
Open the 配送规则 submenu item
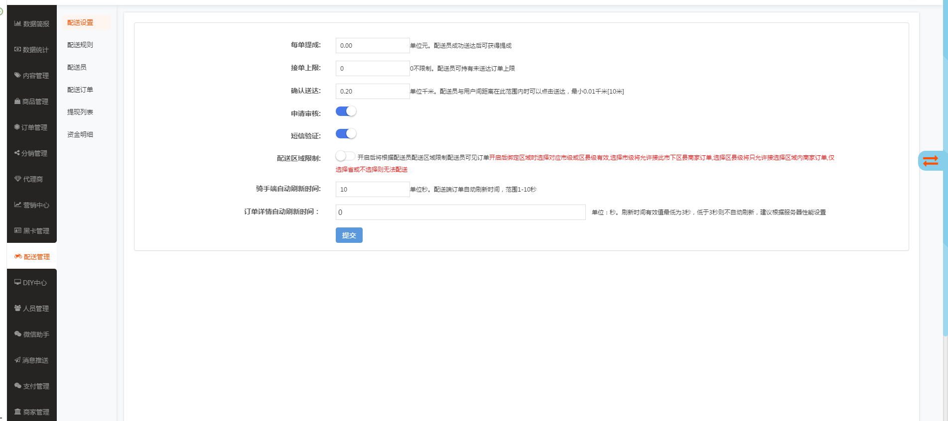[x=80, y=45]
